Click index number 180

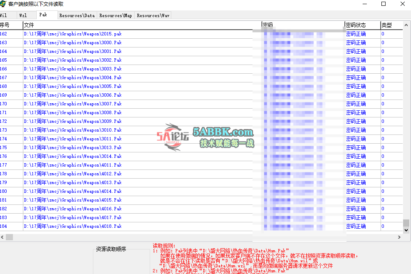click(x=3, y=191)
